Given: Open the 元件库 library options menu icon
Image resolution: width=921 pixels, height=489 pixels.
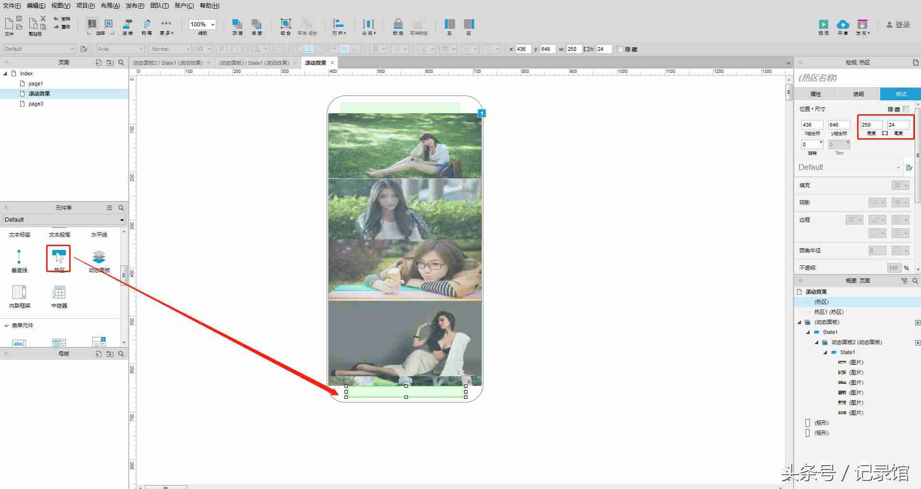Looking at the screenshot, I should tap(110, 208).
